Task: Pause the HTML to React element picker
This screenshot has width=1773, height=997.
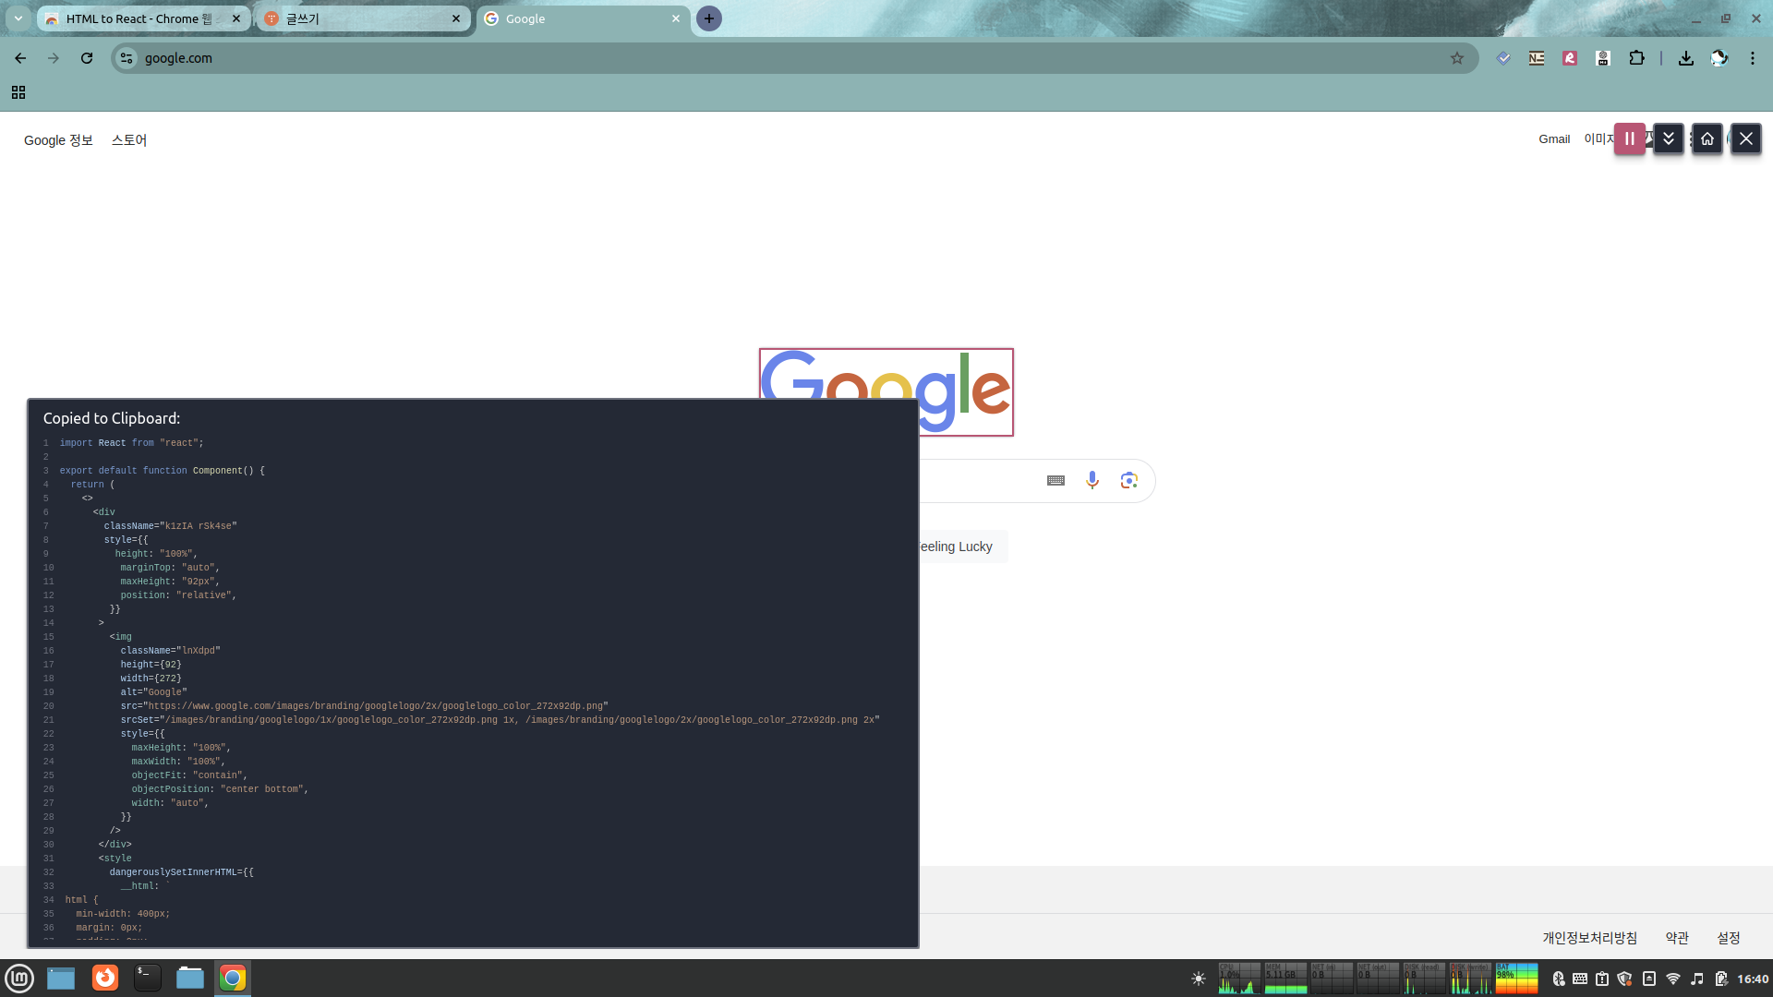Action: 1629,138
